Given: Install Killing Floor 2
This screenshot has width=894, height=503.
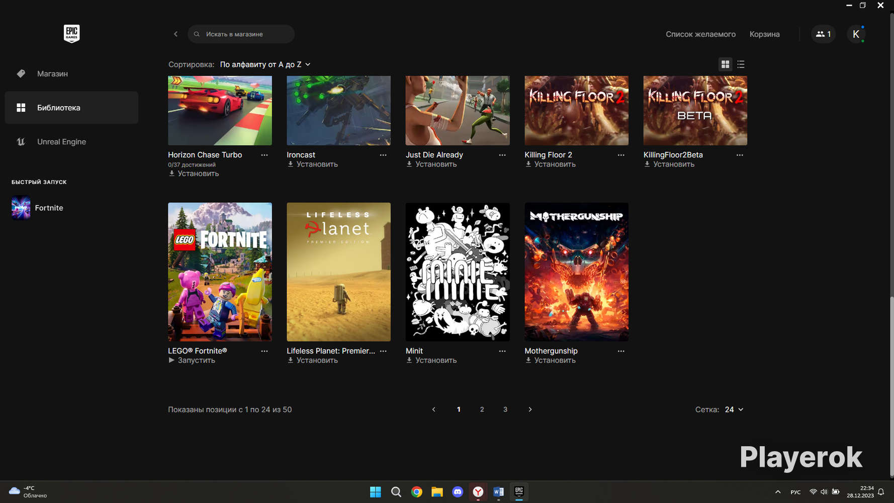Looking at the screenshot, I should click(x=550, y=164).
